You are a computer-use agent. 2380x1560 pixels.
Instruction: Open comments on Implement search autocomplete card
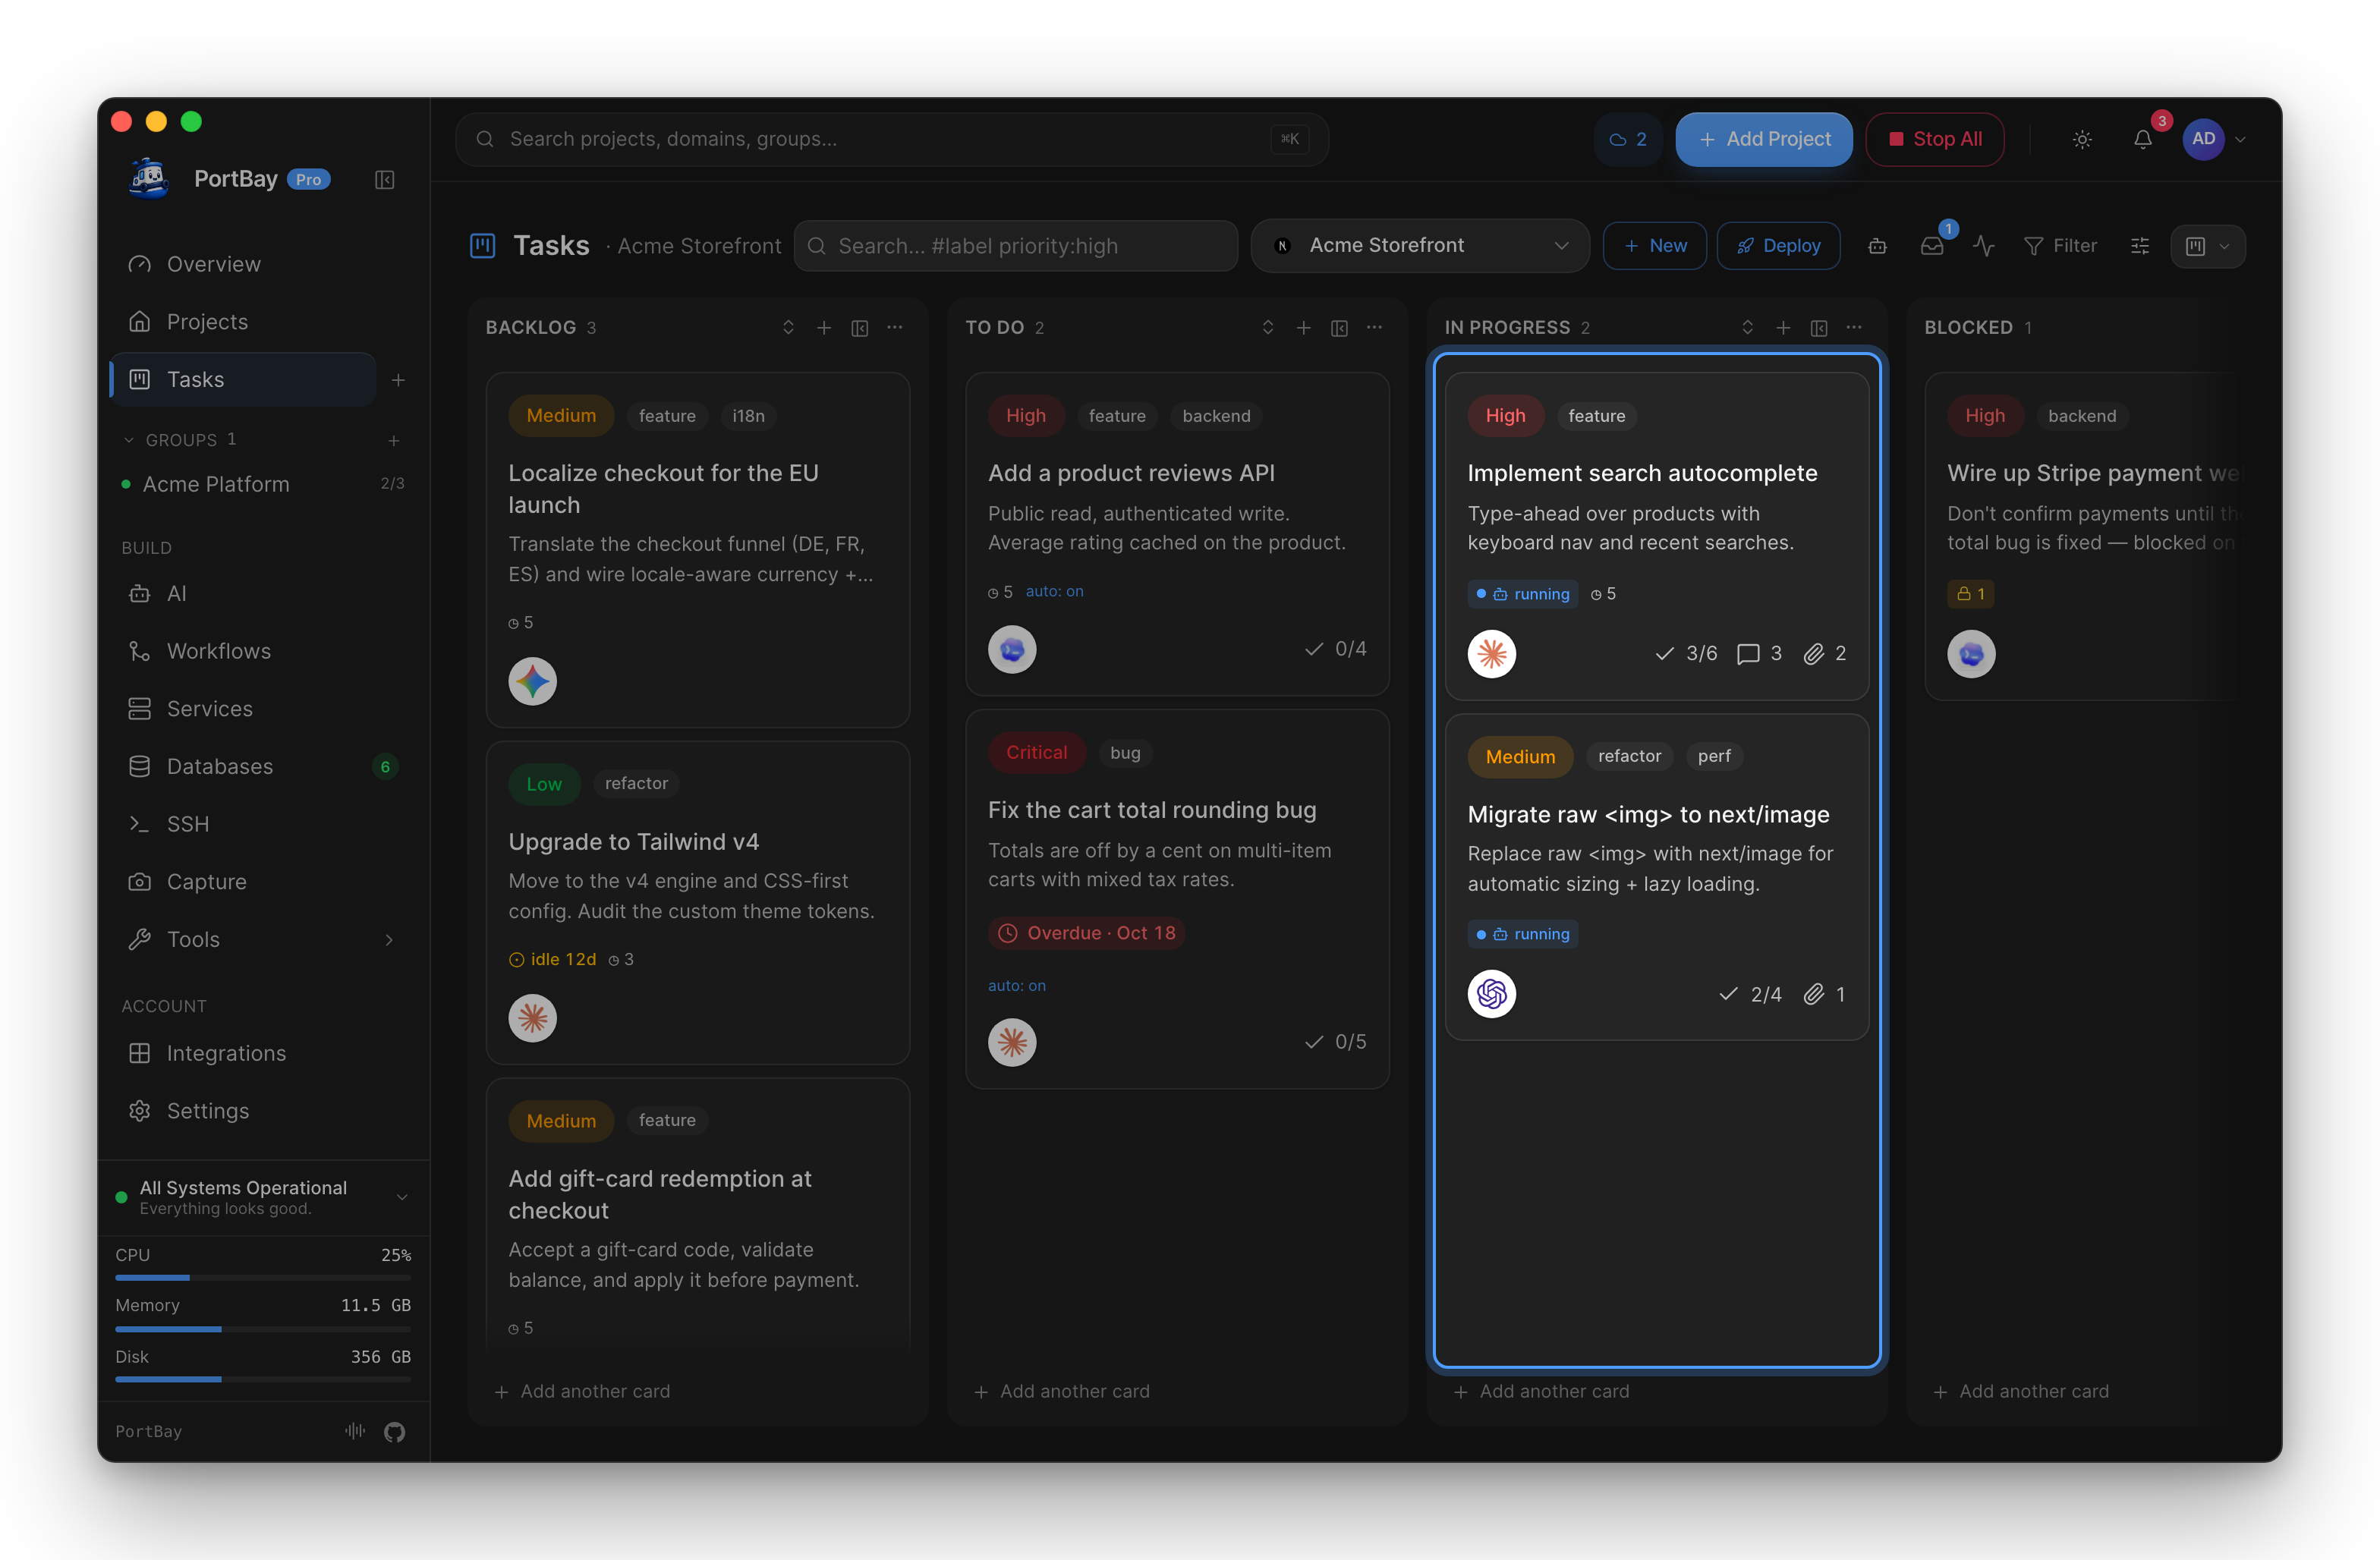[1759, 654]
